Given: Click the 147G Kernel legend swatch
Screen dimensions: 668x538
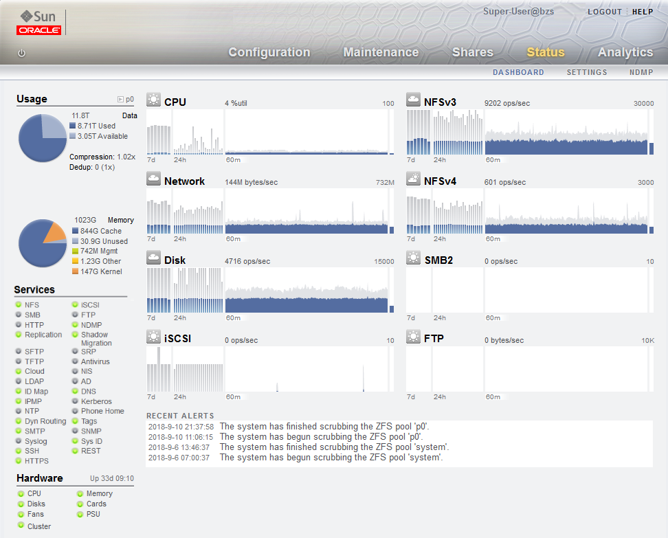Looking at the screenshot, I should [x=75, y=271].
